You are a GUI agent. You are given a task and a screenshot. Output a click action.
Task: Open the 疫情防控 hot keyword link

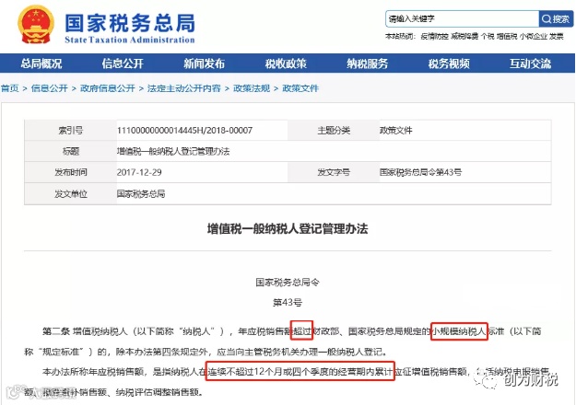(x=434, y=36)
